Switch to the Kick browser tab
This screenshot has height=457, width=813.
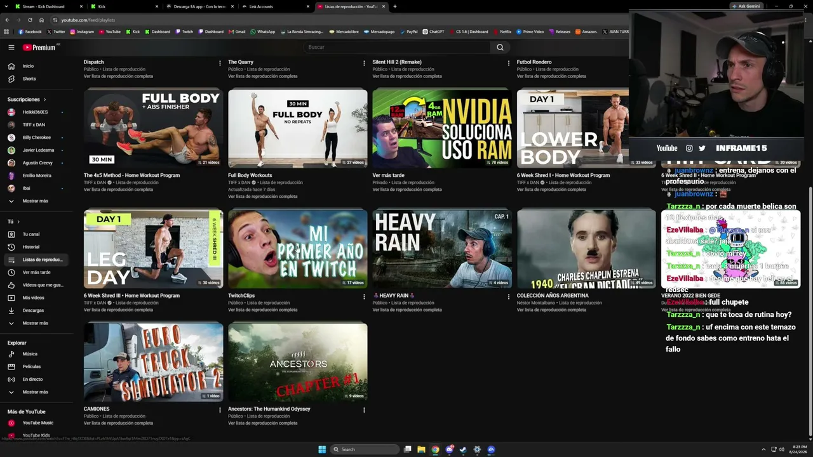(124, 6)
